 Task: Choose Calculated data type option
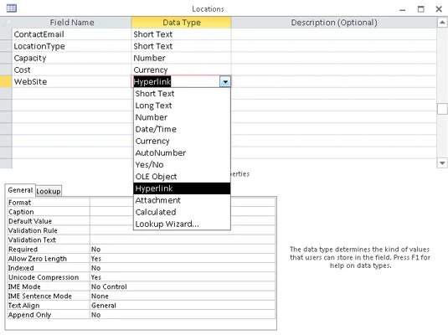[x=182, y=212]
